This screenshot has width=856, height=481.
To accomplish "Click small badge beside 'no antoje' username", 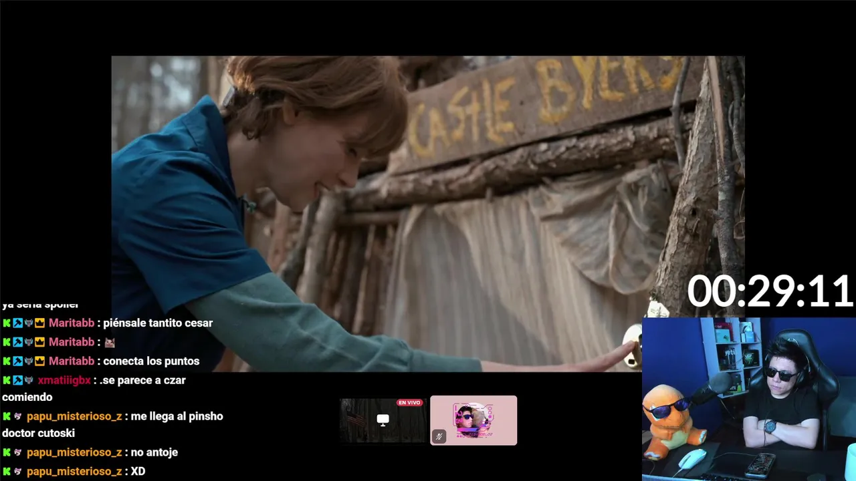I will [x=17, y=452].
